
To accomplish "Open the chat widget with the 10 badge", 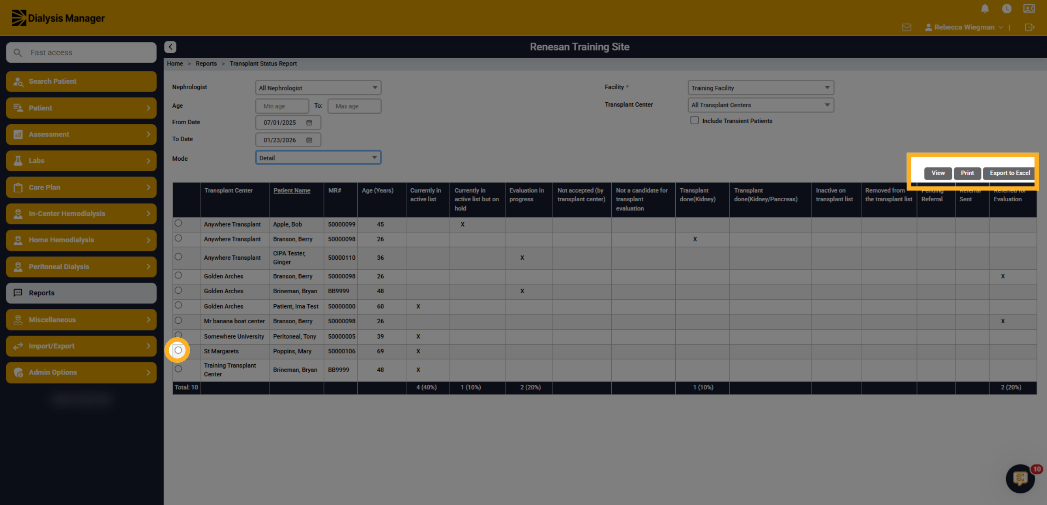I will tap(1020, 478).
